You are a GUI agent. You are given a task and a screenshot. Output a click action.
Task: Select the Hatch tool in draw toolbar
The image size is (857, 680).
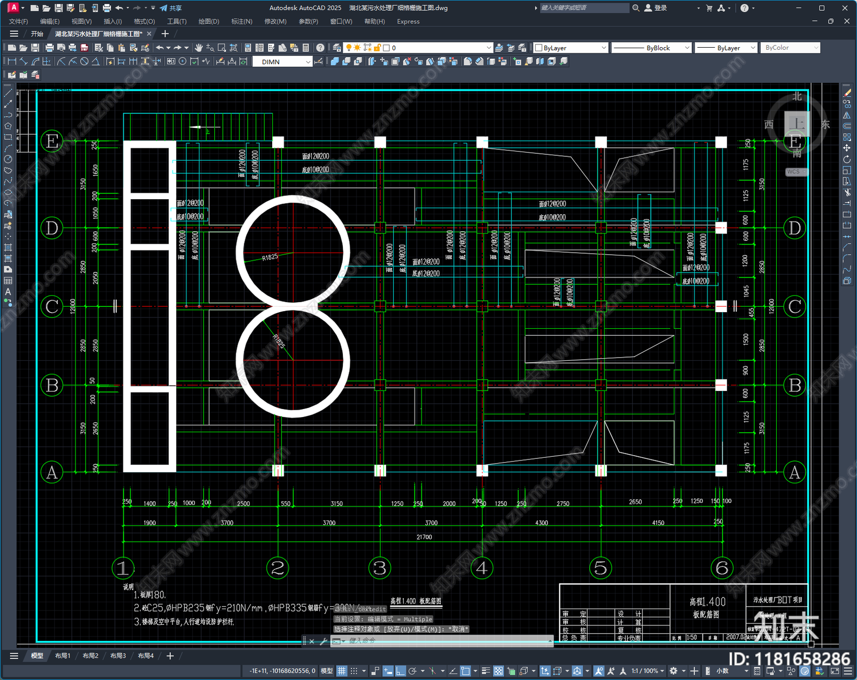pyautogui.click(x=7, y=247)
